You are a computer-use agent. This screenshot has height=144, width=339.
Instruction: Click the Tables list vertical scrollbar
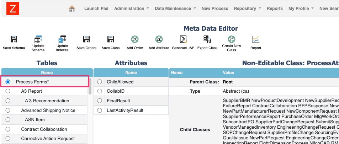[x=90, y=86]
